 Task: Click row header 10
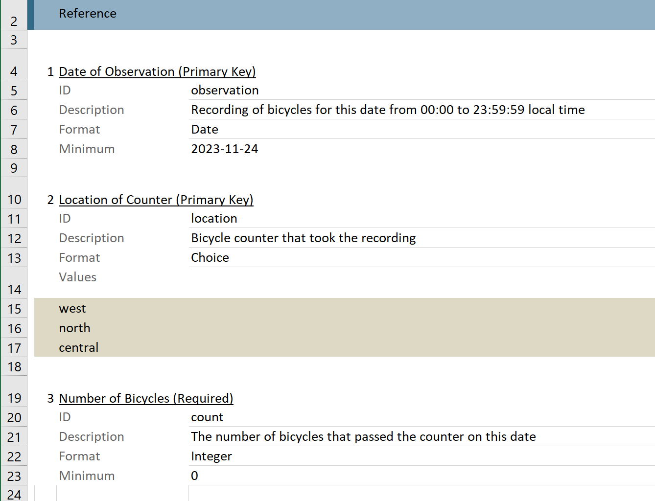click(14, 200)
